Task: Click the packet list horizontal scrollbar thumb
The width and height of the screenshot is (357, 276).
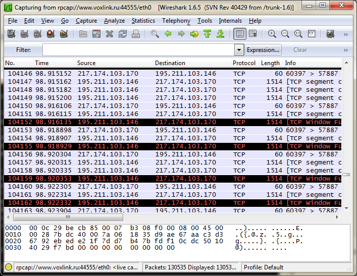Action: (x=68, y=217)
